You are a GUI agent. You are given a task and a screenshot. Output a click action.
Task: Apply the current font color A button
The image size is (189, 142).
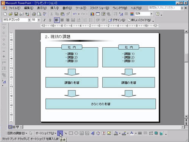[x=132, y=133]
